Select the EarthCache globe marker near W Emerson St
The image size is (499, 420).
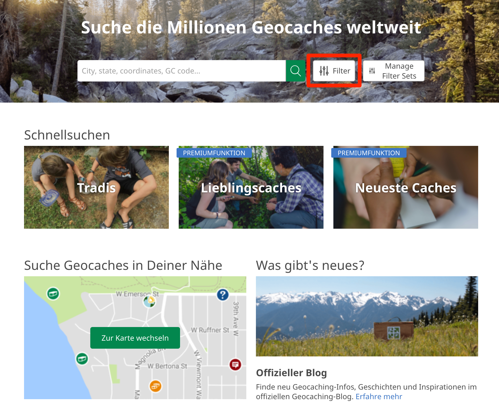(149, 302)
